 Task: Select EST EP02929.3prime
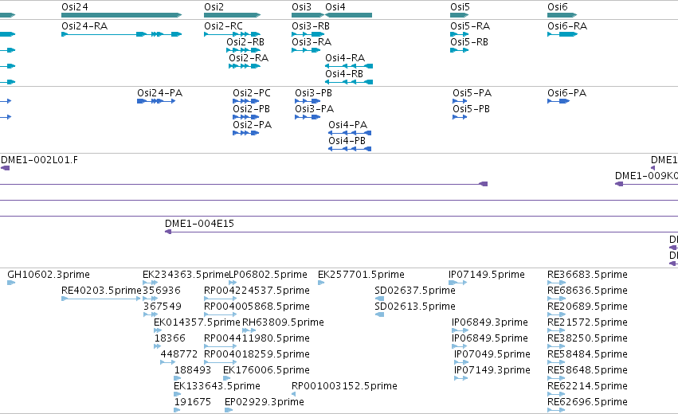229,410
